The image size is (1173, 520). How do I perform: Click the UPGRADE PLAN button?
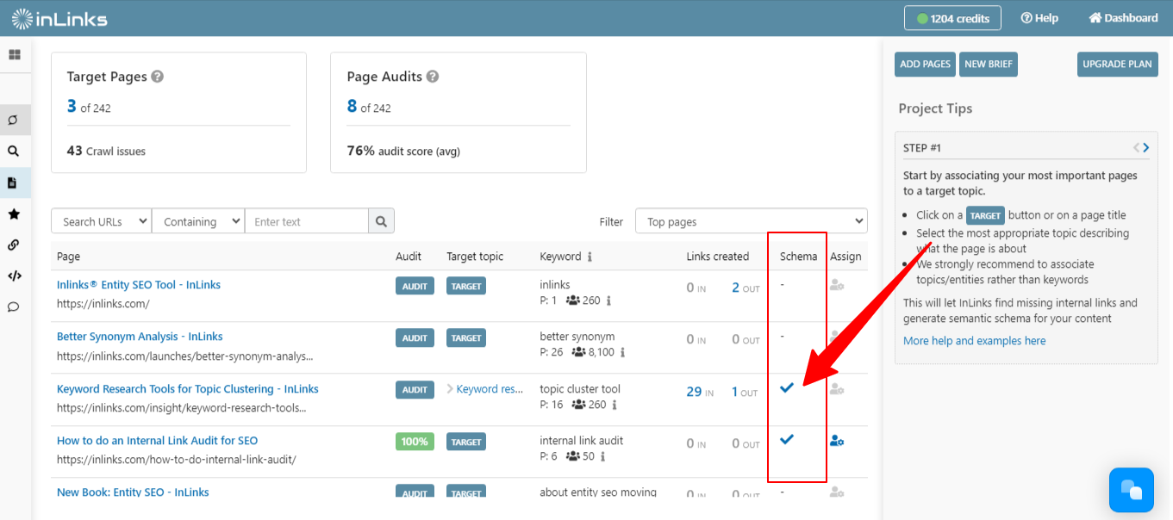pos(1117,65)
